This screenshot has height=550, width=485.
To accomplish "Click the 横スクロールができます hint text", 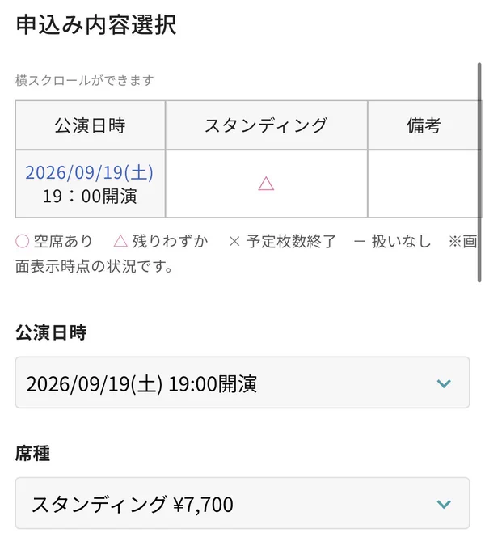I will point(84,80).
